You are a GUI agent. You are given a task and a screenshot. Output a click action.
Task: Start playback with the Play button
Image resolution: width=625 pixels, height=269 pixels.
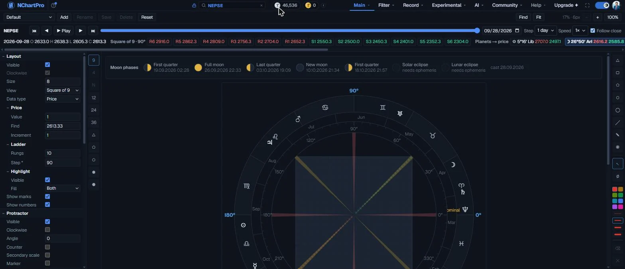click(64, 31)
